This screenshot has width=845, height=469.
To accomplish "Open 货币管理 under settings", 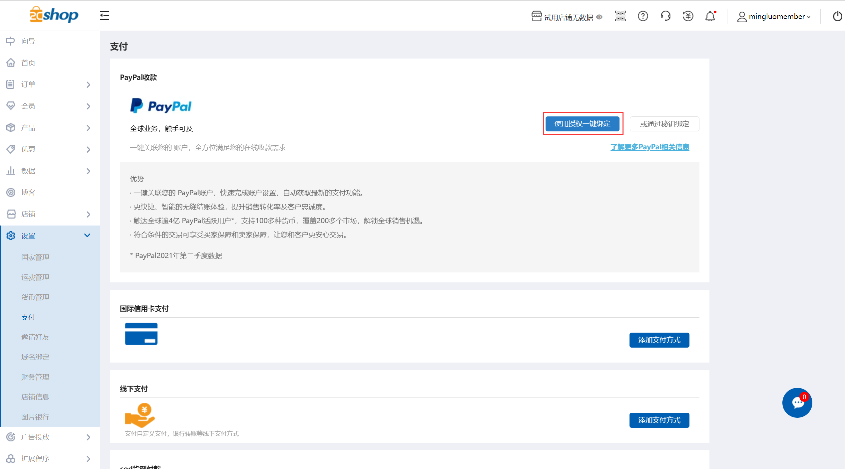I will (35, 297).
